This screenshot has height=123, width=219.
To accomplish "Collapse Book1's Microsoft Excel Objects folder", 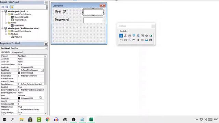I will 6,14.
